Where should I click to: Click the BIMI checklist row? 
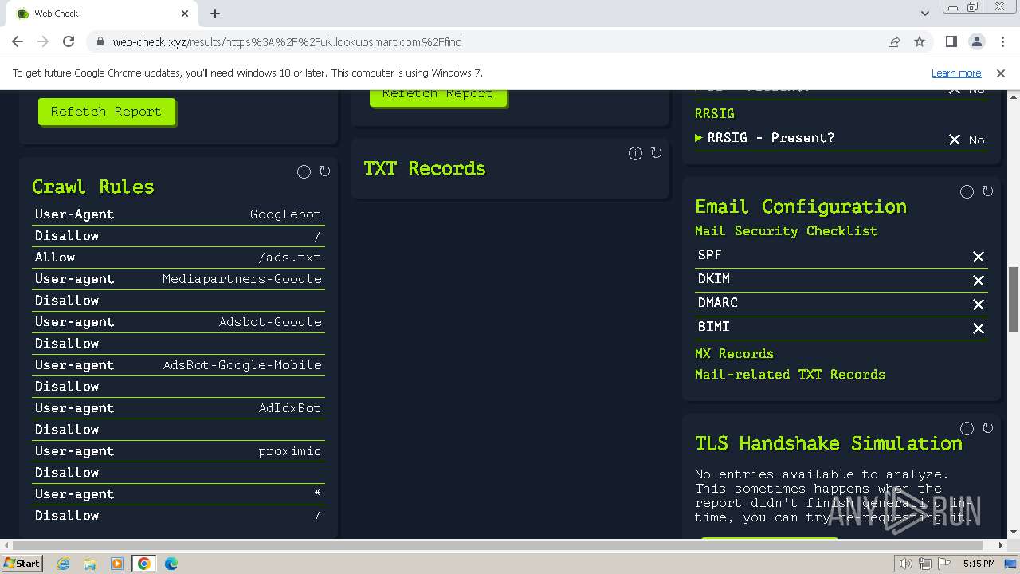(841, 328)
